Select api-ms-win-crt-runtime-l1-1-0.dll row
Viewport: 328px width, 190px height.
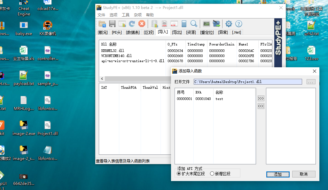coord(185,61)
